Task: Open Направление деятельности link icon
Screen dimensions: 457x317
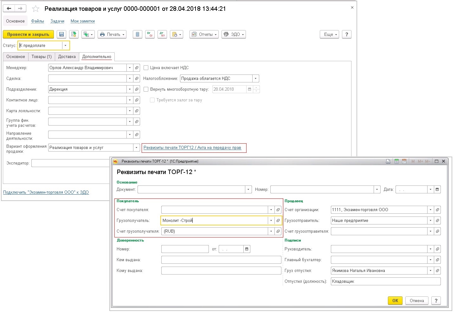Action: coord(137,134)
